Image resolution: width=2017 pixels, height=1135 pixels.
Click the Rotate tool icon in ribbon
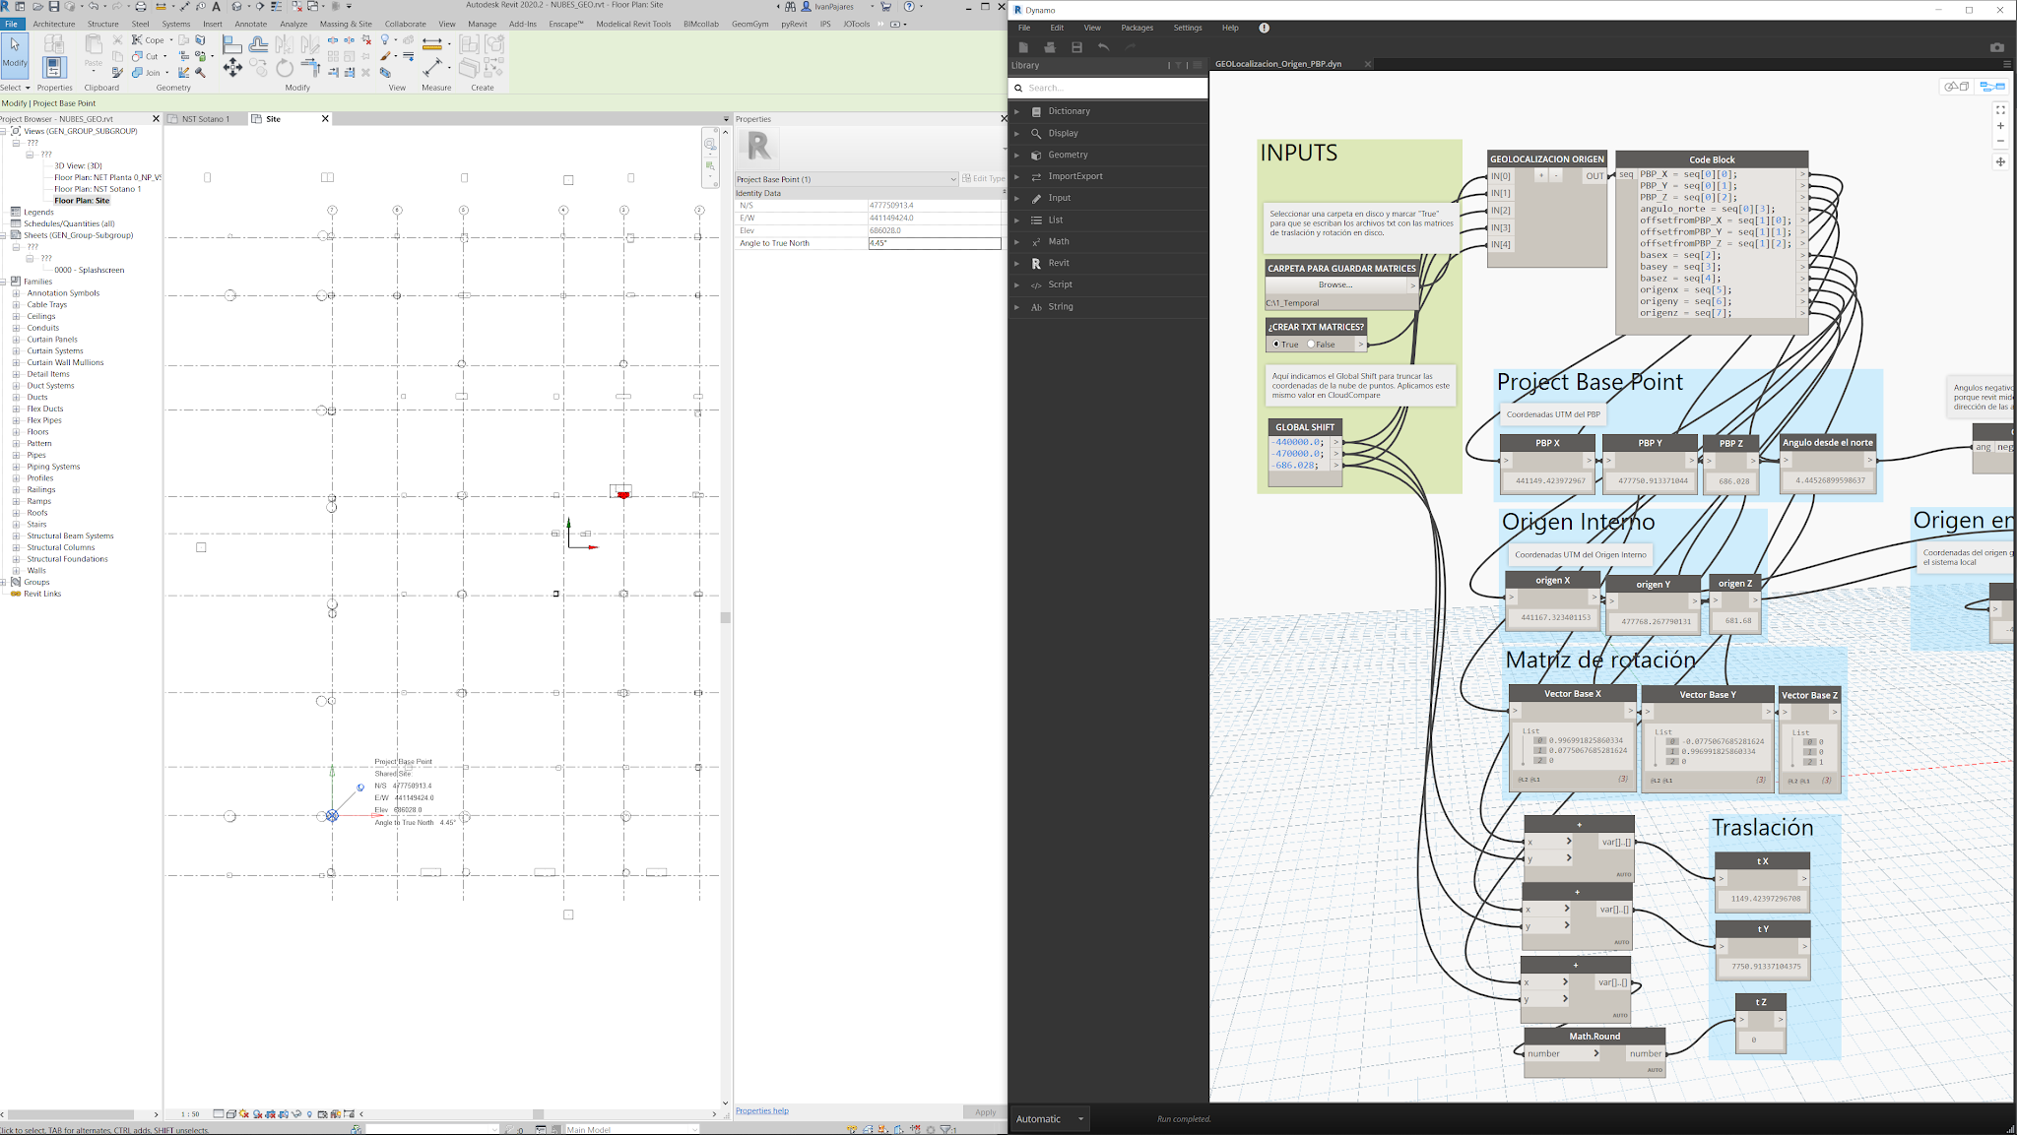[x=285, y=68]
